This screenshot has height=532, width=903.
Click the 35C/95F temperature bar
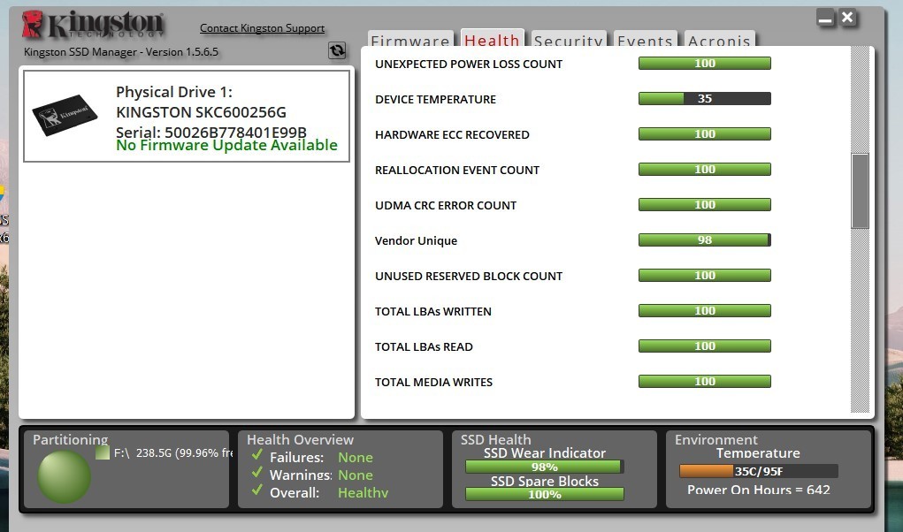pos(759,471)
